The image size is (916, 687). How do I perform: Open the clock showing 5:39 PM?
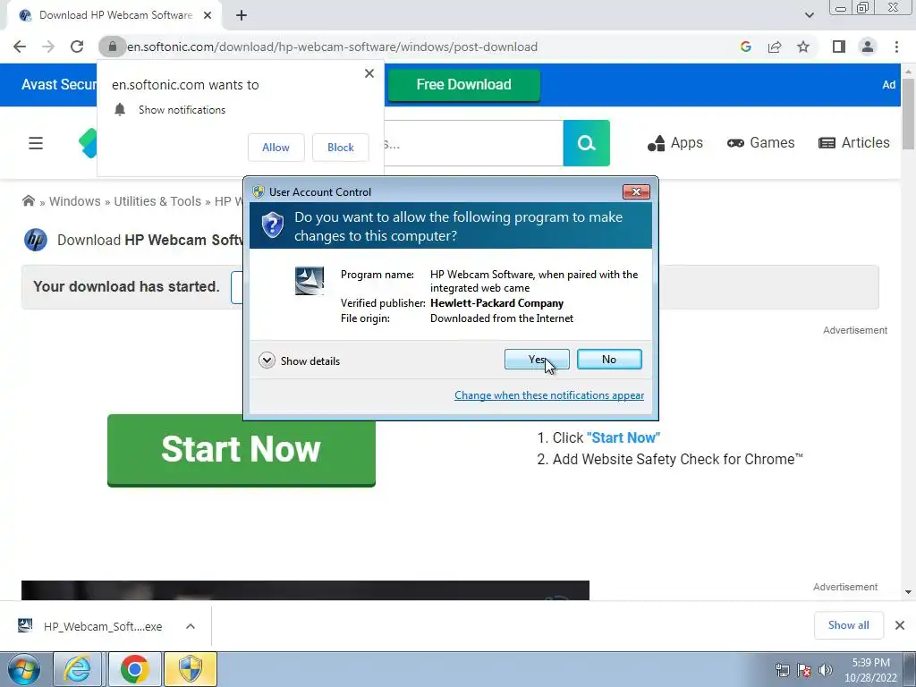(x=870, y=670)
